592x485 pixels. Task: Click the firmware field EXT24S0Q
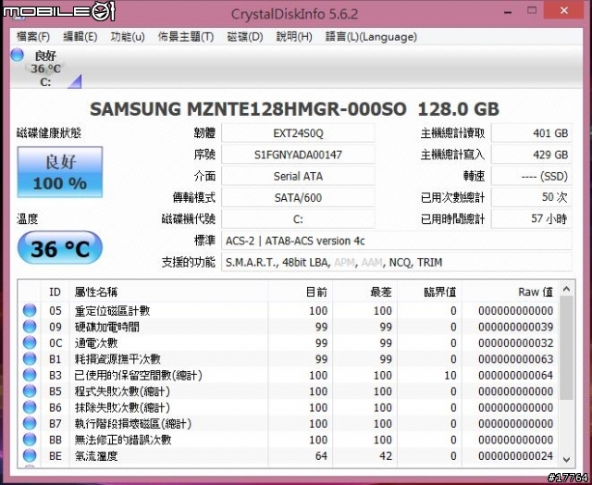(298, 133)
